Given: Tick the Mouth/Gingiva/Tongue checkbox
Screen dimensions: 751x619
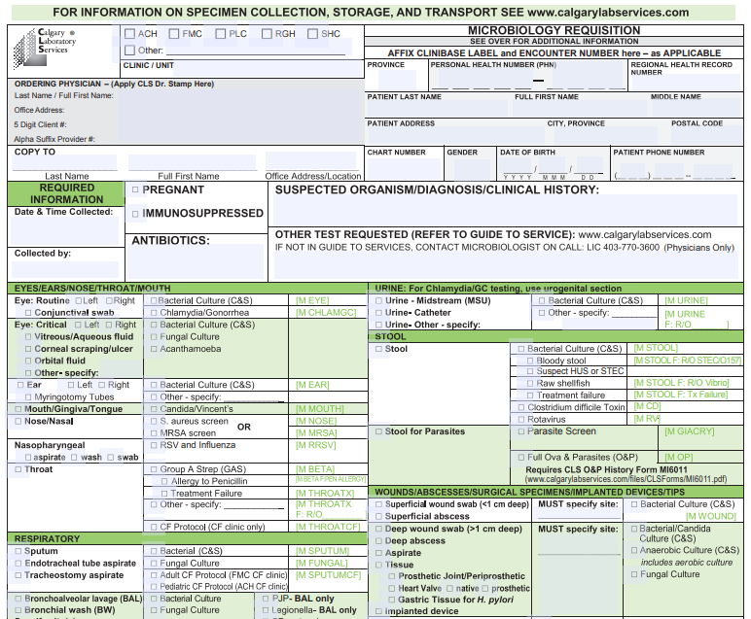Looking at the screenshot, I should pyautogui.click(x=18, y=409).
